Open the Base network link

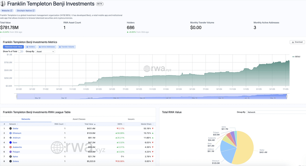coord(15,143)
